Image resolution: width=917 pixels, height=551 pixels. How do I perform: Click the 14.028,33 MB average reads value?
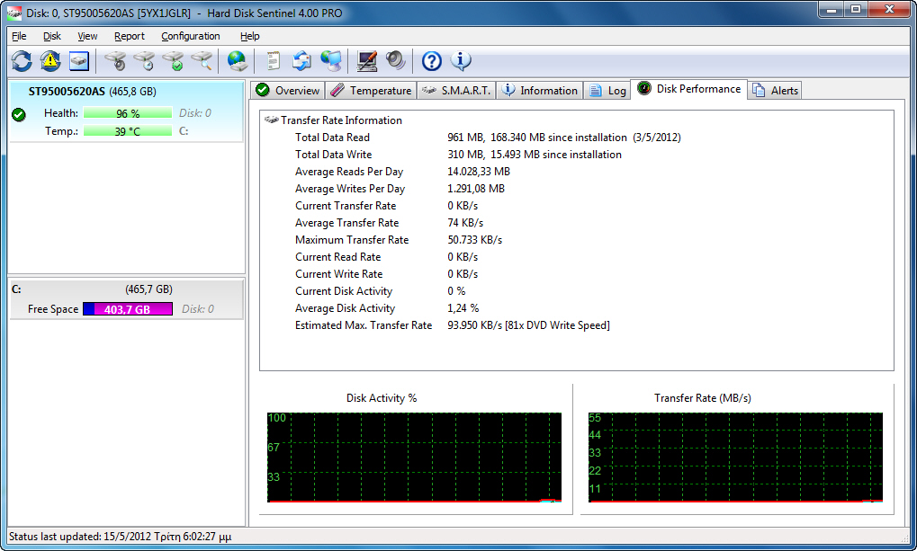pos(479,172)
